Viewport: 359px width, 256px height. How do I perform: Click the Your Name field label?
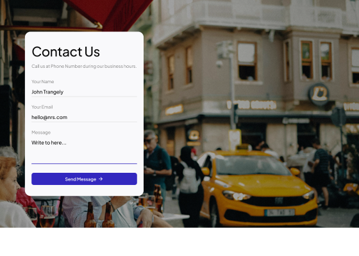[43, 82]
